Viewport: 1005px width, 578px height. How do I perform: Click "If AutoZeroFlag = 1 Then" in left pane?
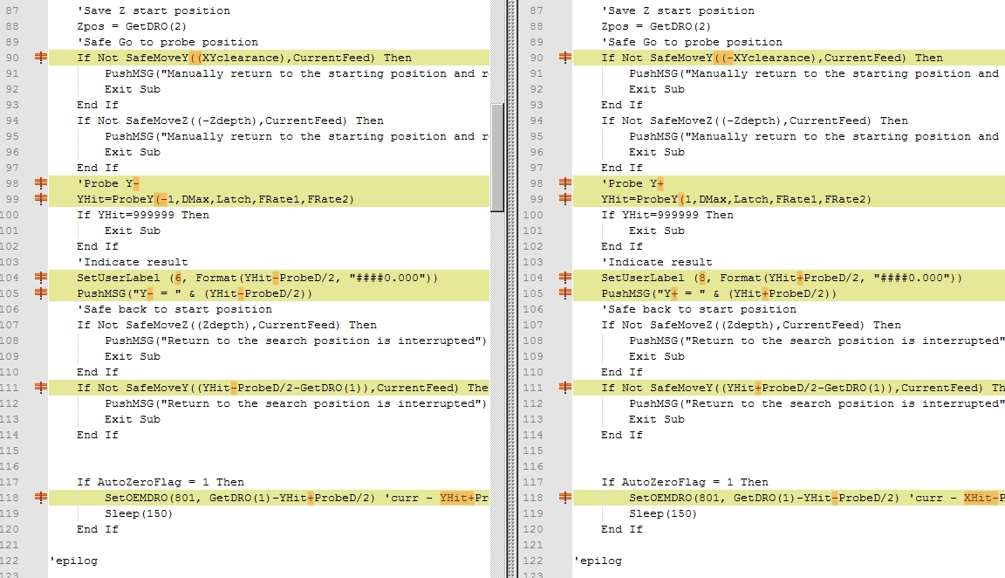coord(161,482)
